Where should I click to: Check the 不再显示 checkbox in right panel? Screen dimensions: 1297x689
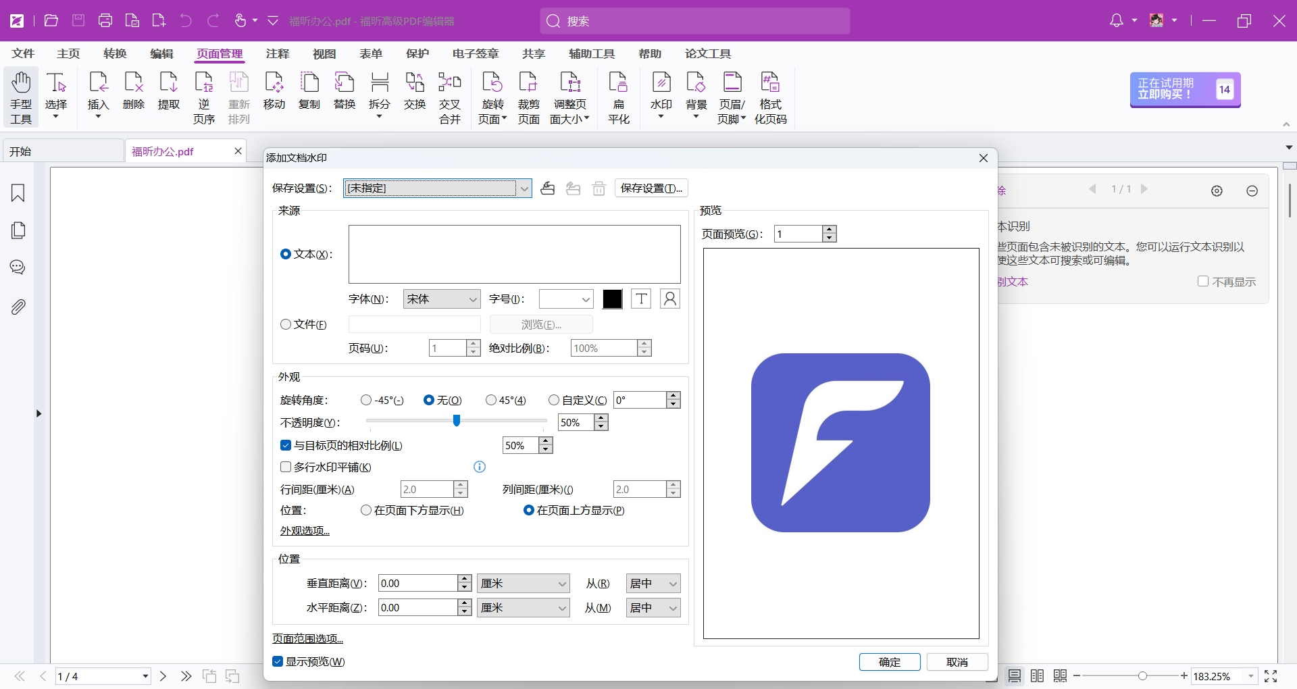coord(1203,281)
